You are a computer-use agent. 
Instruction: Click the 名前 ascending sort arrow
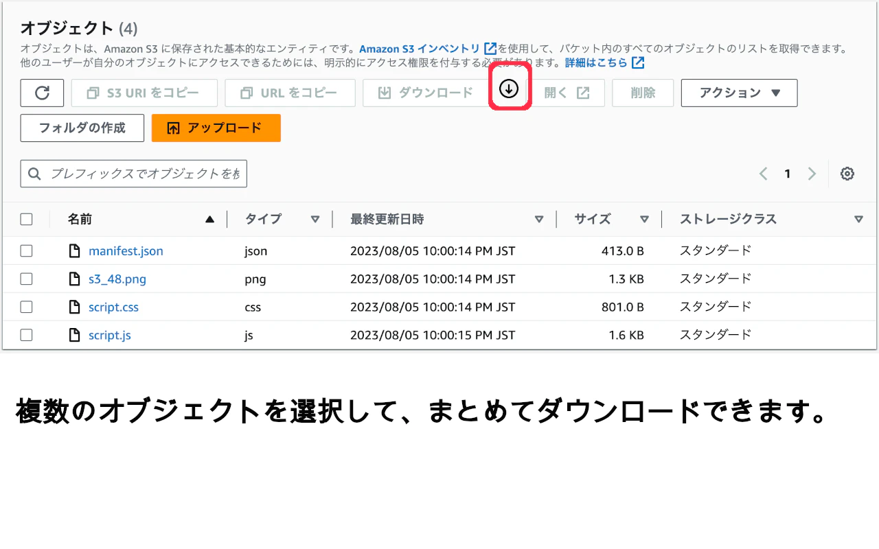[210, 220]
